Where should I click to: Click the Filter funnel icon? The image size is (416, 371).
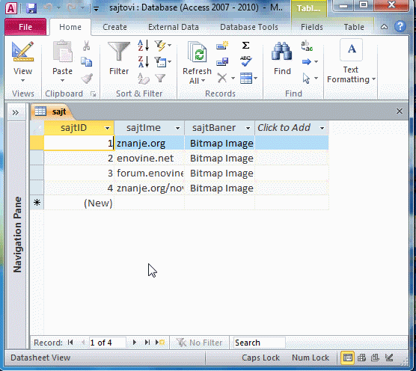(x=119, y=52)
